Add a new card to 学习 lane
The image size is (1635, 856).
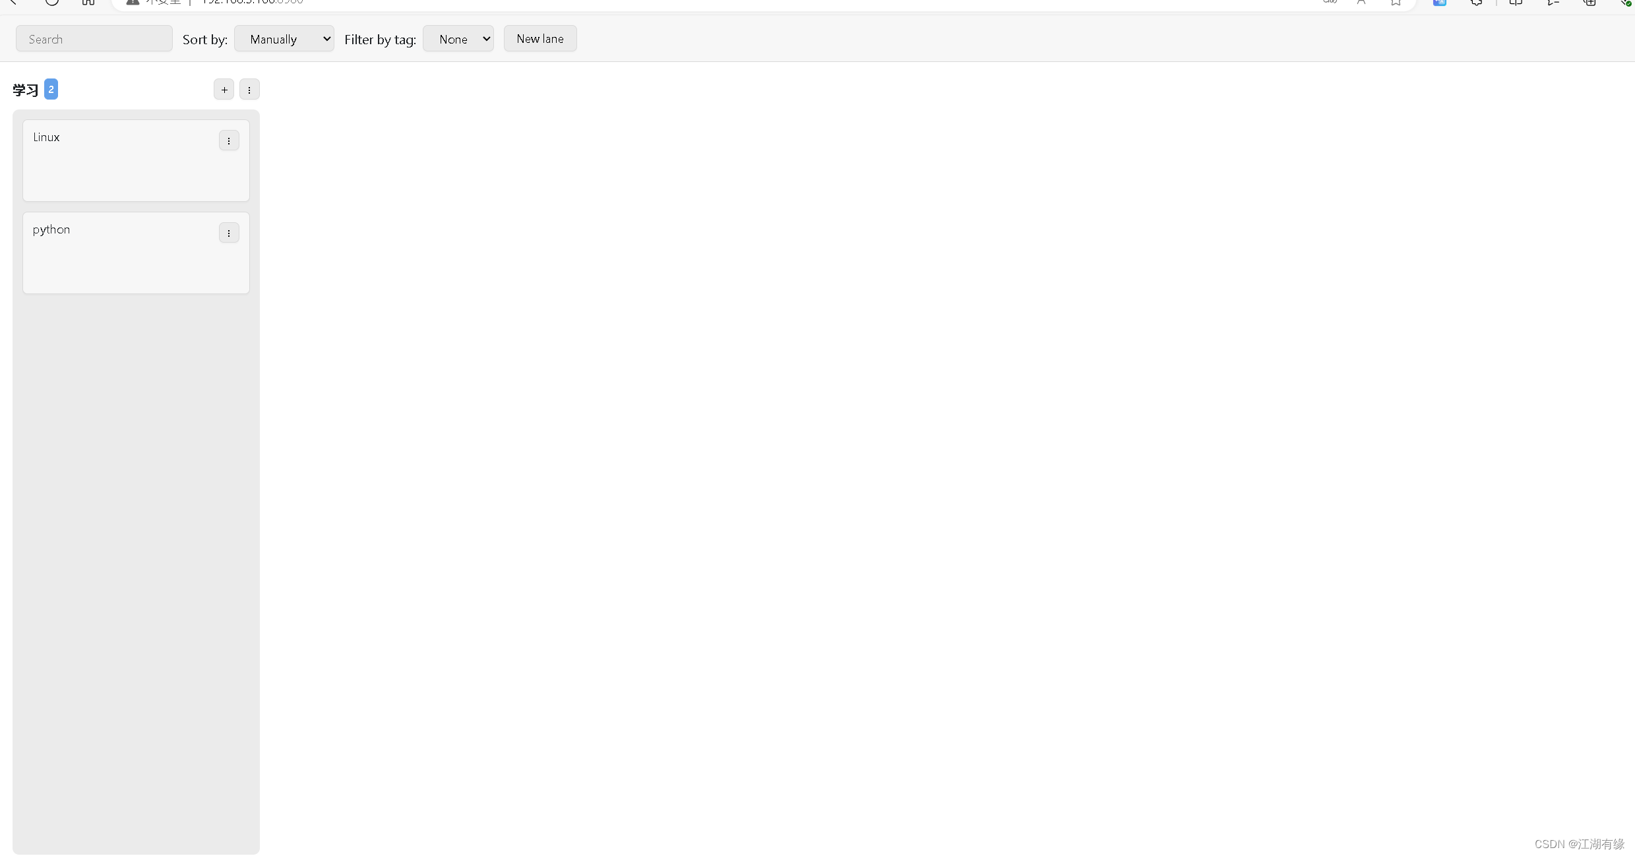pos(224,90)
